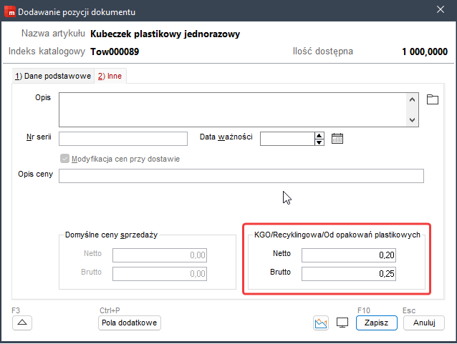Select the Inne tab
This screenshot has width=457, height=344.
pyautogui.click(x=110, y=76)
